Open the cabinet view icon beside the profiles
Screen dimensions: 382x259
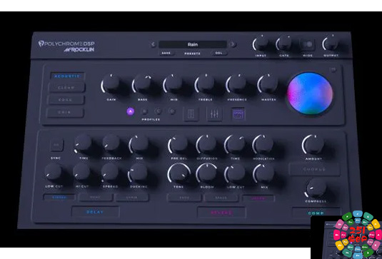click(191, 114)
